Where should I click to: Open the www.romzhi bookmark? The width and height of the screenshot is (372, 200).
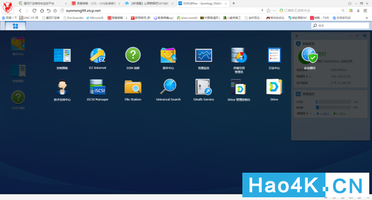pyautogui.click(x=187, y=18)
